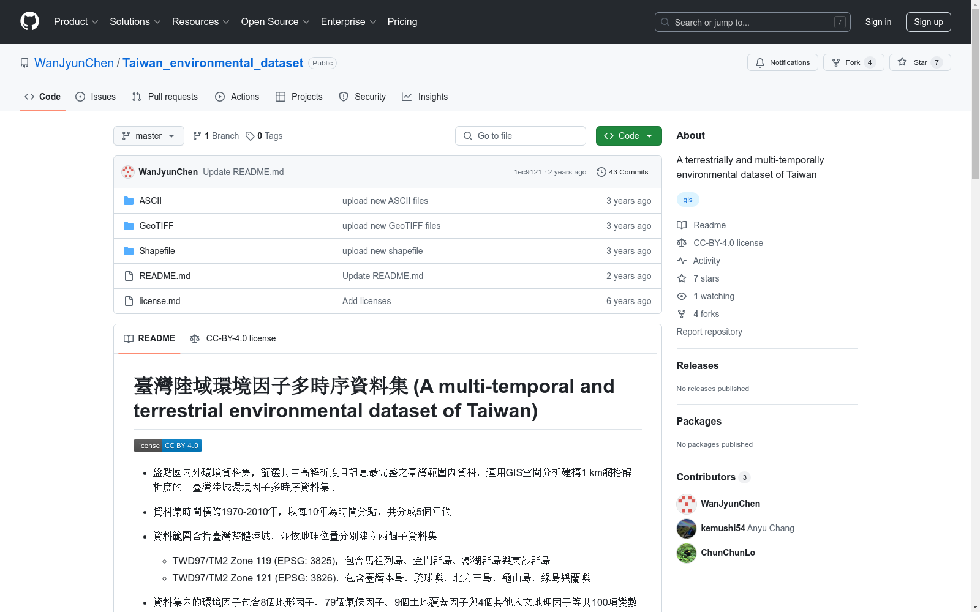Click the bell icon in Notifications

pos(760,62)
